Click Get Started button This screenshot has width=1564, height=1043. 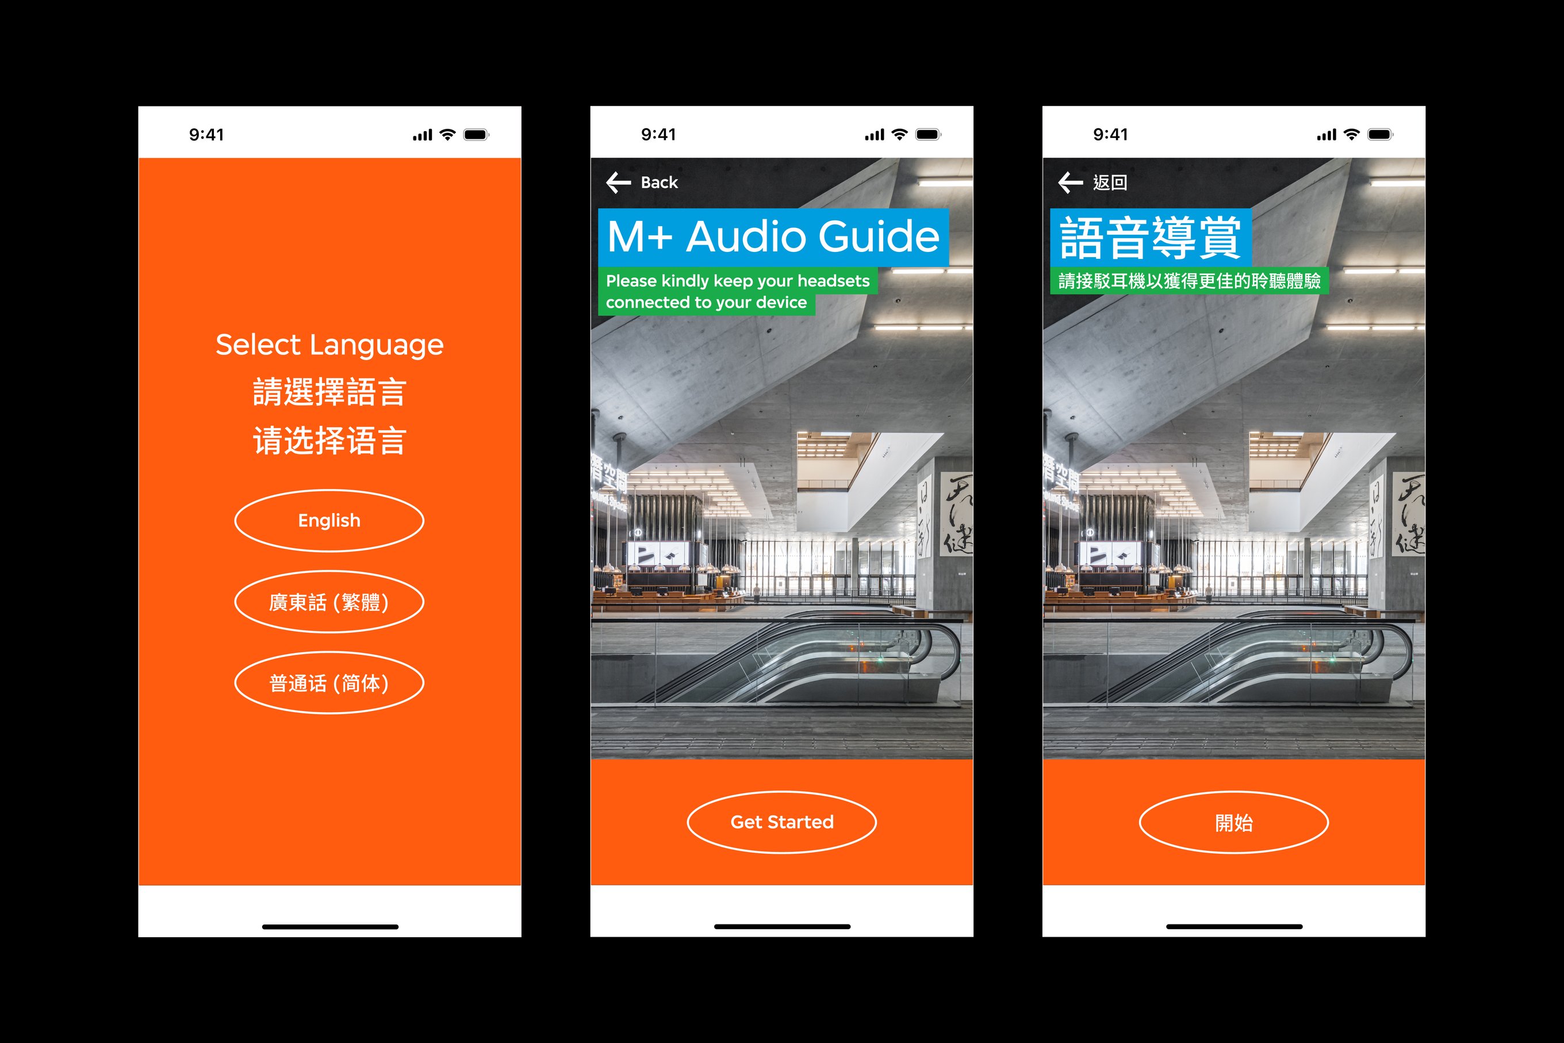(782, 823)
